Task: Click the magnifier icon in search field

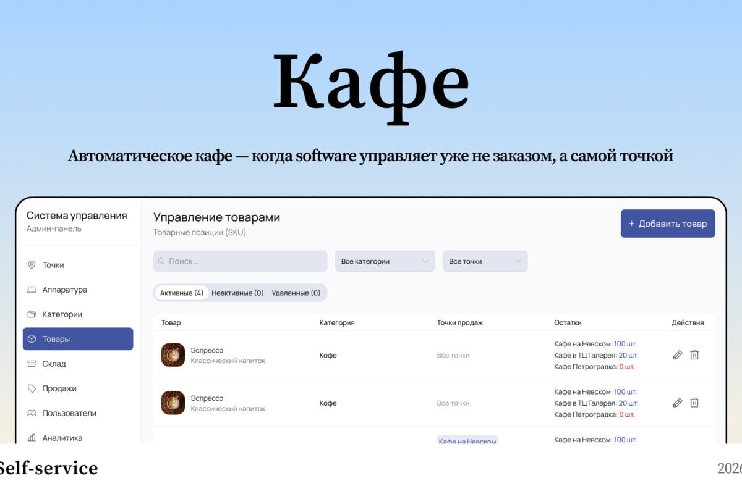Action: coord(162,261)
